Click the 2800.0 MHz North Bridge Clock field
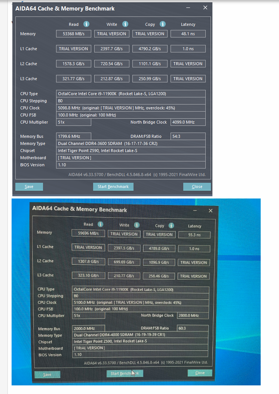This screenshot has height=394, width=279. point(193,315)
